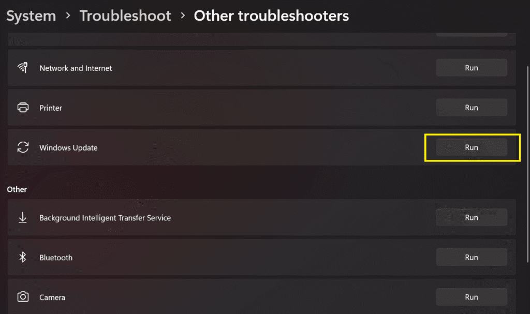Click the partially visible Run button at top

472,32
